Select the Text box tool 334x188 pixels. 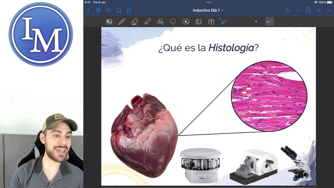click(211, 22)
